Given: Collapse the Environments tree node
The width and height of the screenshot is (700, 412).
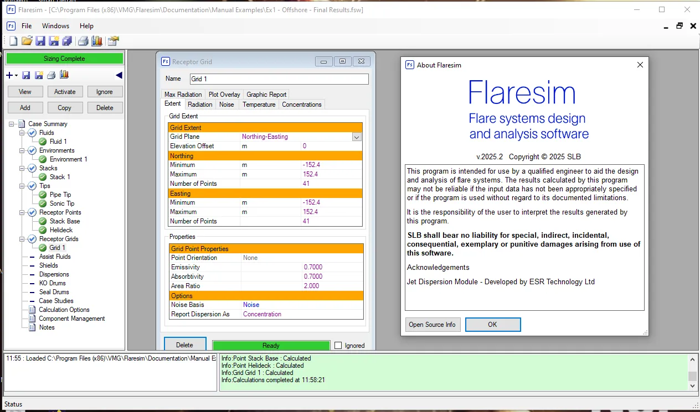Looking at the screenshot, I should click(22, 150).
